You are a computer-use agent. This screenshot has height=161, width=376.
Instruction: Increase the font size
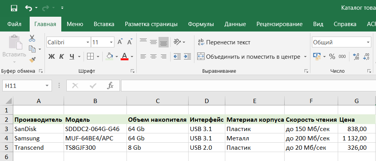click(x=120, y=42)
